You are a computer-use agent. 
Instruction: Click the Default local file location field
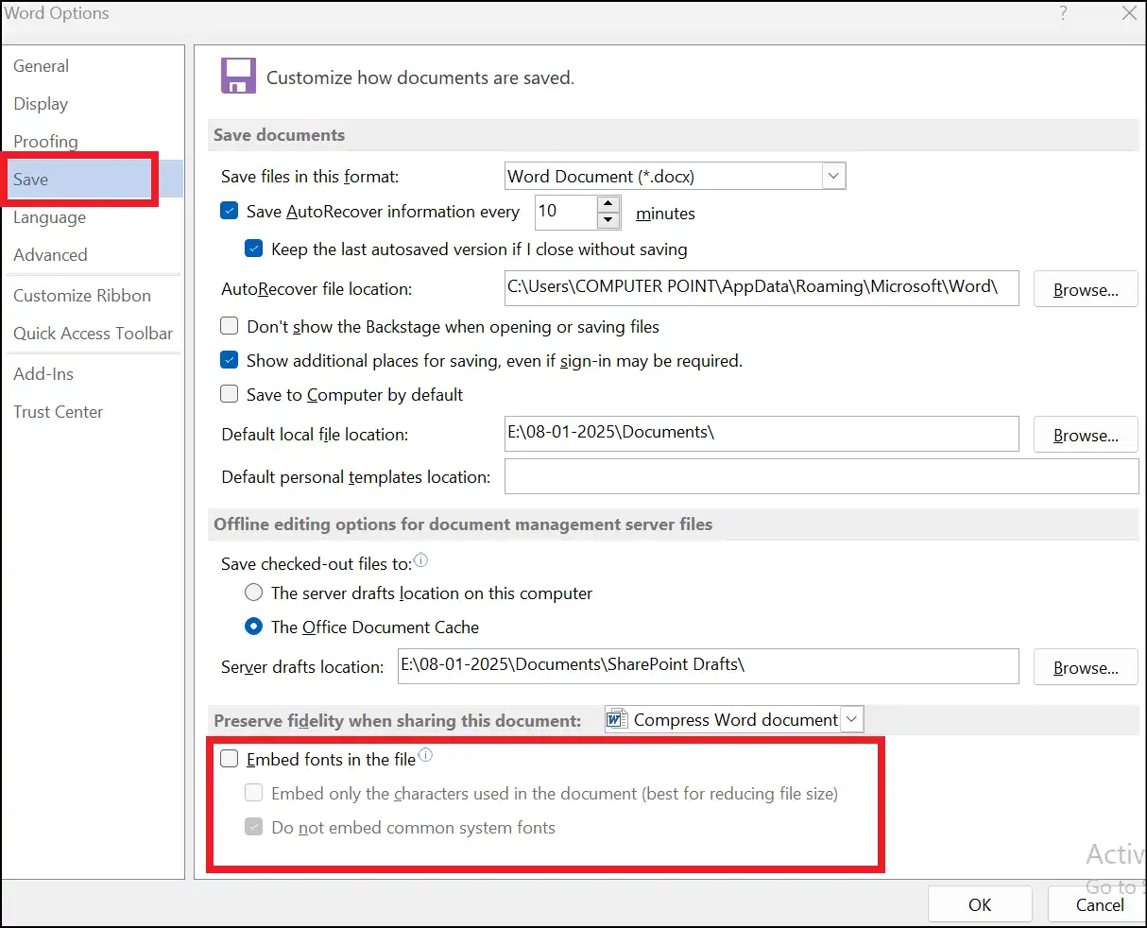tap(762, 433)
